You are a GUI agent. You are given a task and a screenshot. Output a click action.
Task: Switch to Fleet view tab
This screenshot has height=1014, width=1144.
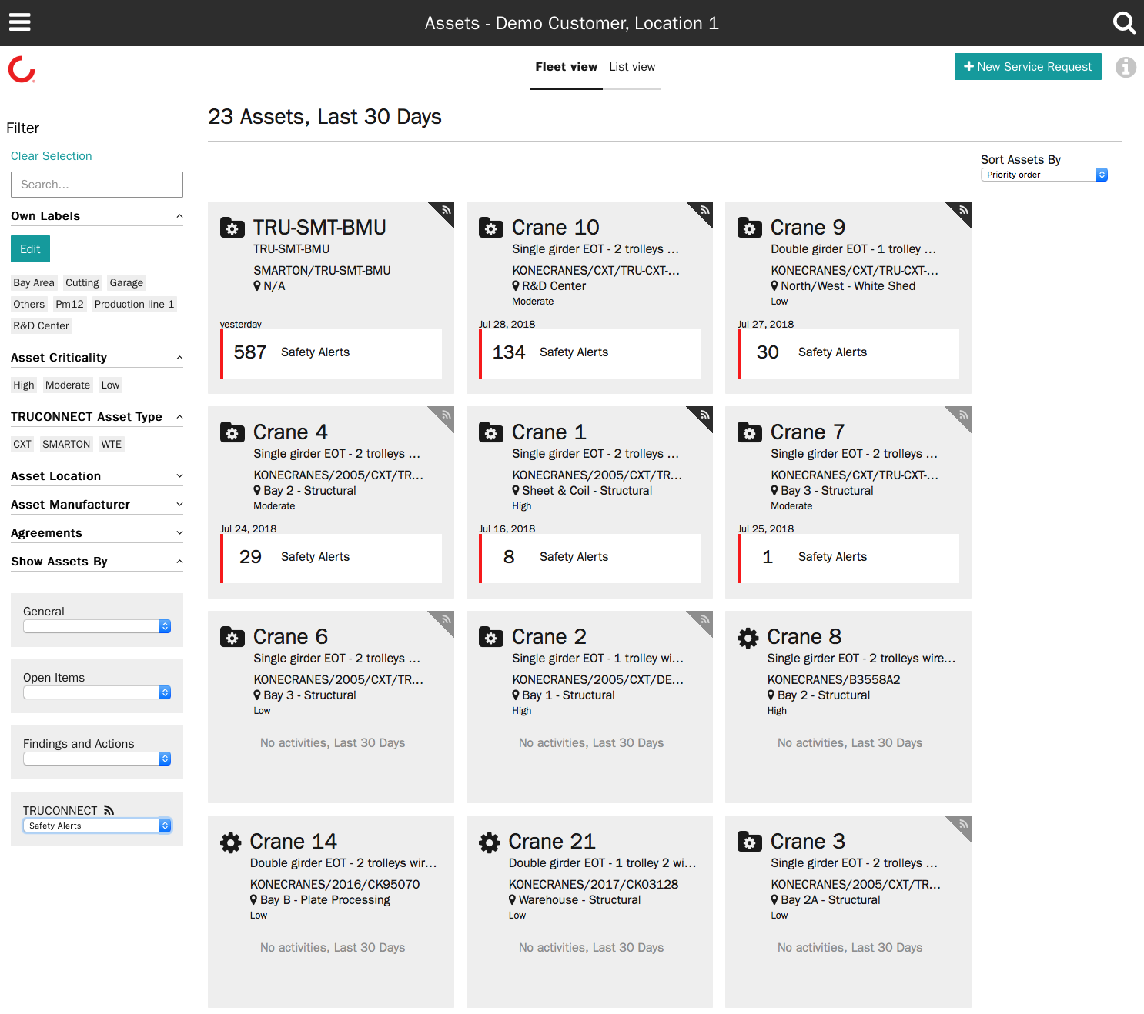click(x=567, y=67)
